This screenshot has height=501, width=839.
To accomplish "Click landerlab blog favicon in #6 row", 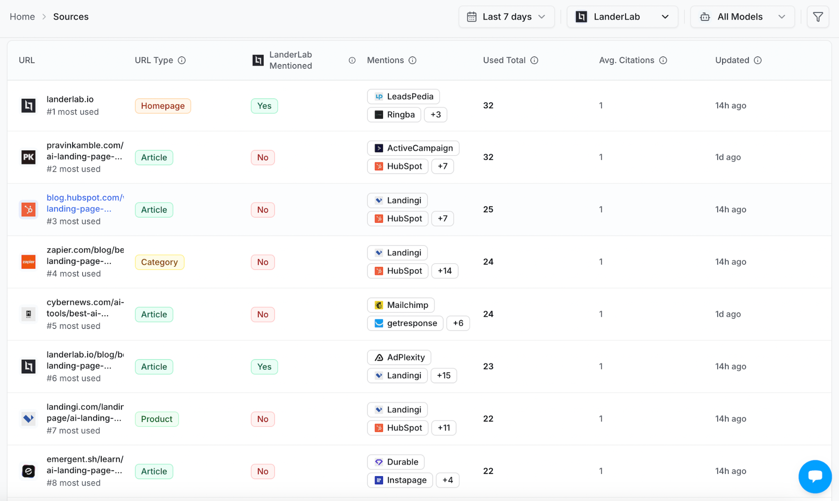I will pyautogui.click(x=28, y=366).
